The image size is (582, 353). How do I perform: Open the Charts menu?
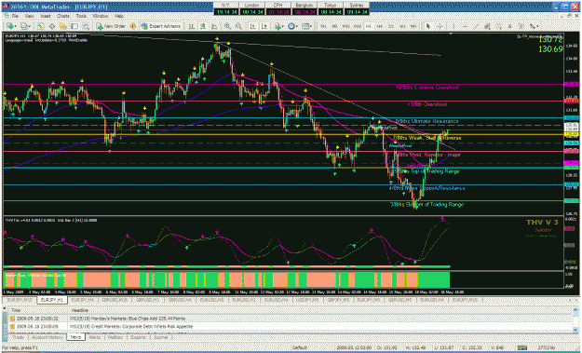point(63,17)
